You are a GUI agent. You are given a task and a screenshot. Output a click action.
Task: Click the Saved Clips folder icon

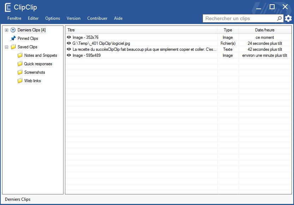(13, 47)
